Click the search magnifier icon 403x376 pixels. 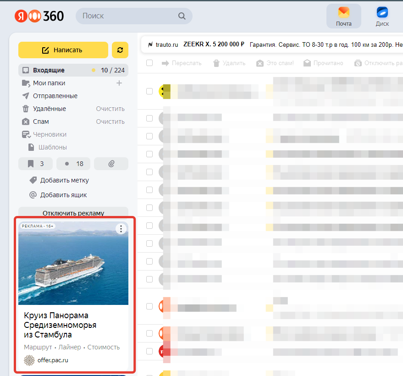pos(182,16)
